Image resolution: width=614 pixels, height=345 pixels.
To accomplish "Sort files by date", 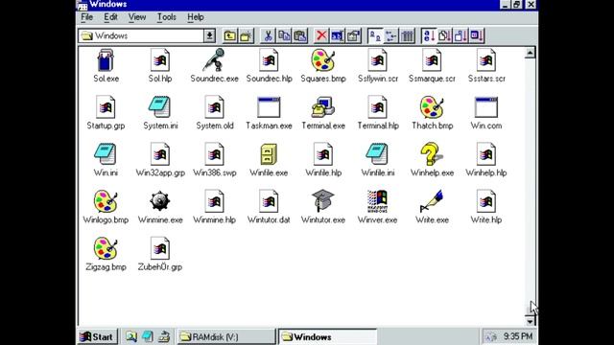I will tap(477, 36).
